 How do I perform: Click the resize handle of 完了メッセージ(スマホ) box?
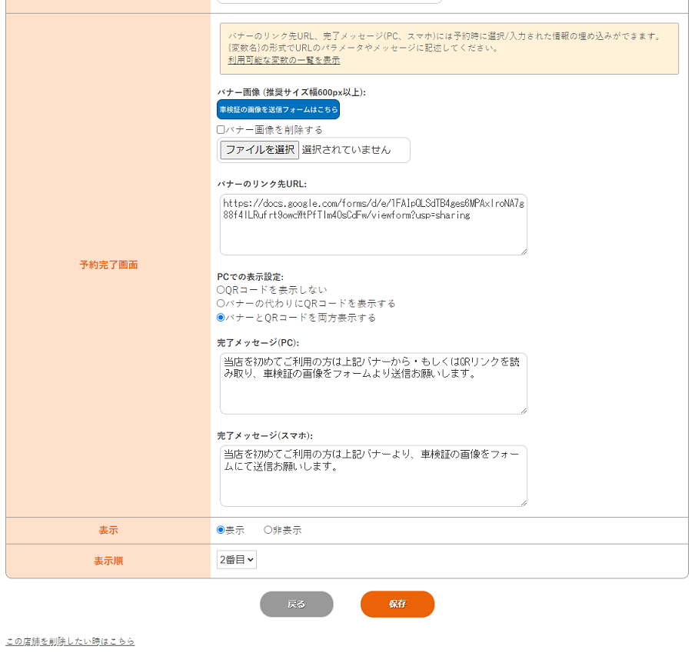click(523, 502)
